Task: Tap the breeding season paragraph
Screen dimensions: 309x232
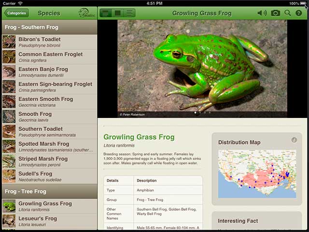Action: click(152, 159)
